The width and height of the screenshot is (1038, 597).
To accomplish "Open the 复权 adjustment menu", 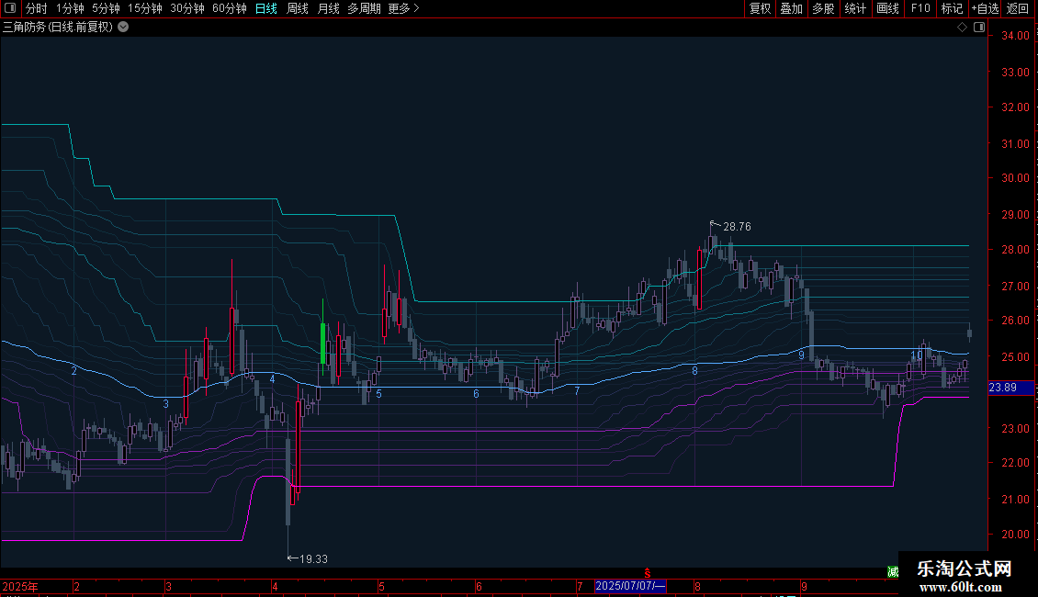I will [x=760, y=8].
